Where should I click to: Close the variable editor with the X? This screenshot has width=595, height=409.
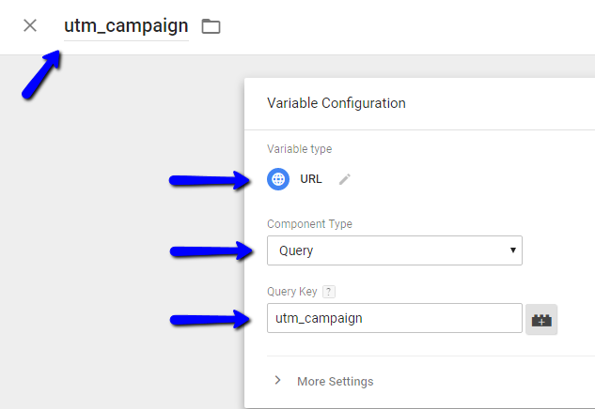pos(30,25)
